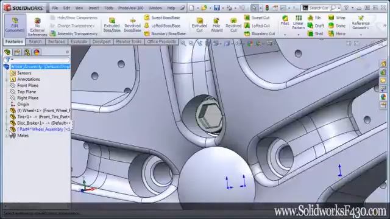Switch to the DimXpert tab

[x=102, y=42]
